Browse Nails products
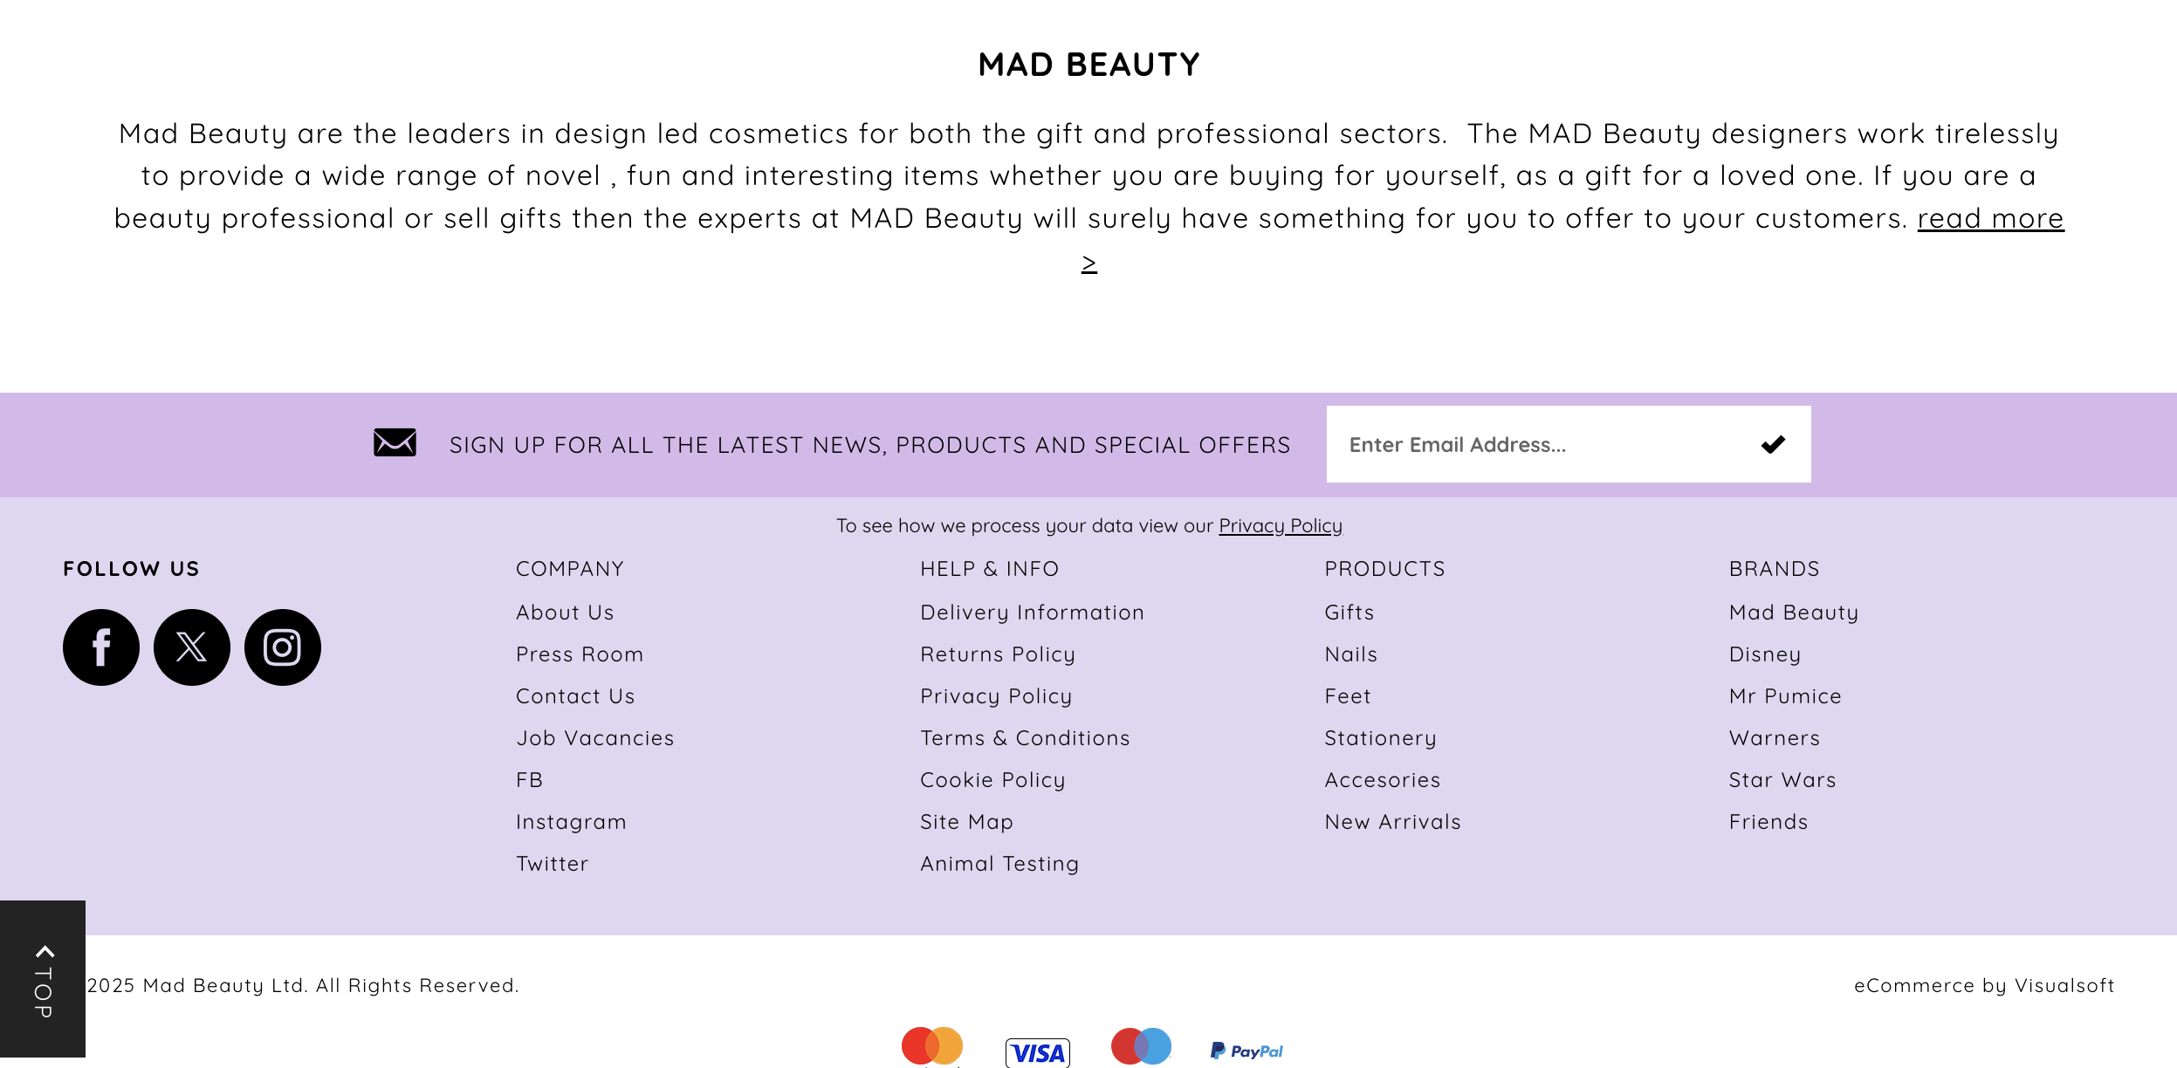 (x=1351, y=654)
